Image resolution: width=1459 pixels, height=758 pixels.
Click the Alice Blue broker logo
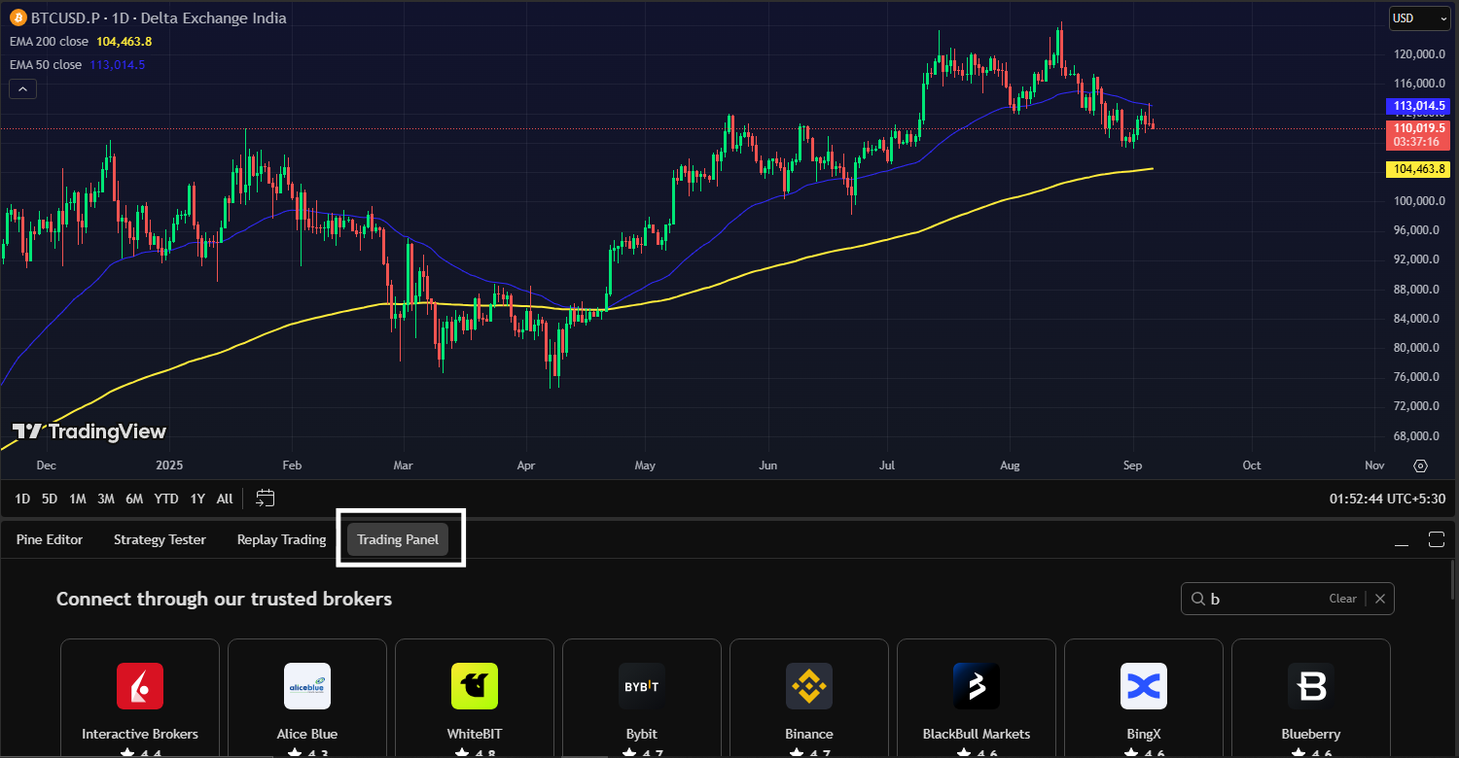tap(306, 686)
